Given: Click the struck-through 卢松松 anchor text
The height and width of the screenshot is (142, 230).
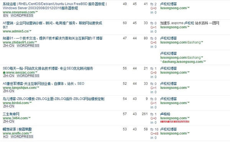Looking at the screenshot, I should [x=165, y=114].
